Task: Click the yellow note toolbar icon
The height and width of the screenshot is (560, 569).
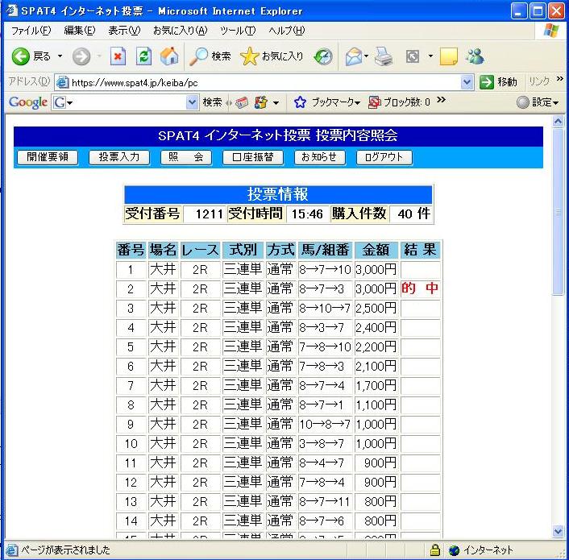Action: [x=449, y=56]
